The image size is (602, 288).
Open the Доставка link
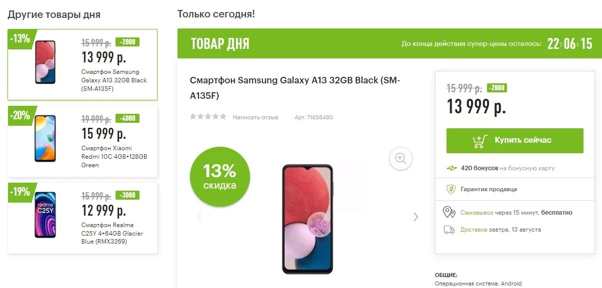[x=473, y=230]
